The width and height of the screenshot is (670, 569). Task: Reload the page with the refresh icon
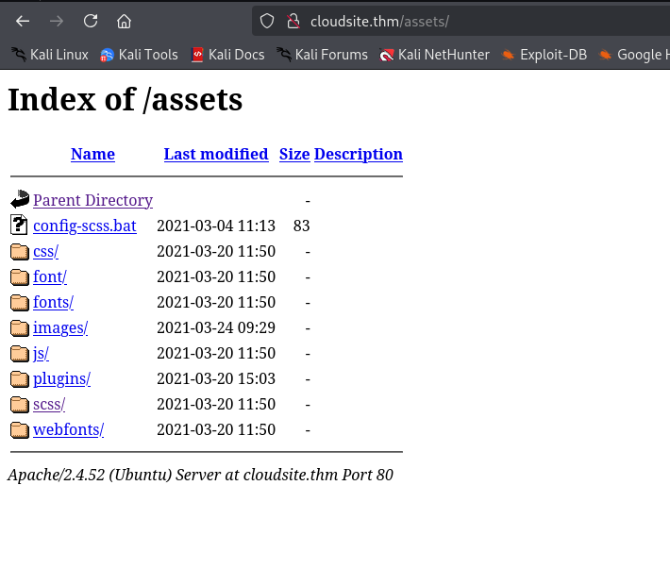[90, 21]
